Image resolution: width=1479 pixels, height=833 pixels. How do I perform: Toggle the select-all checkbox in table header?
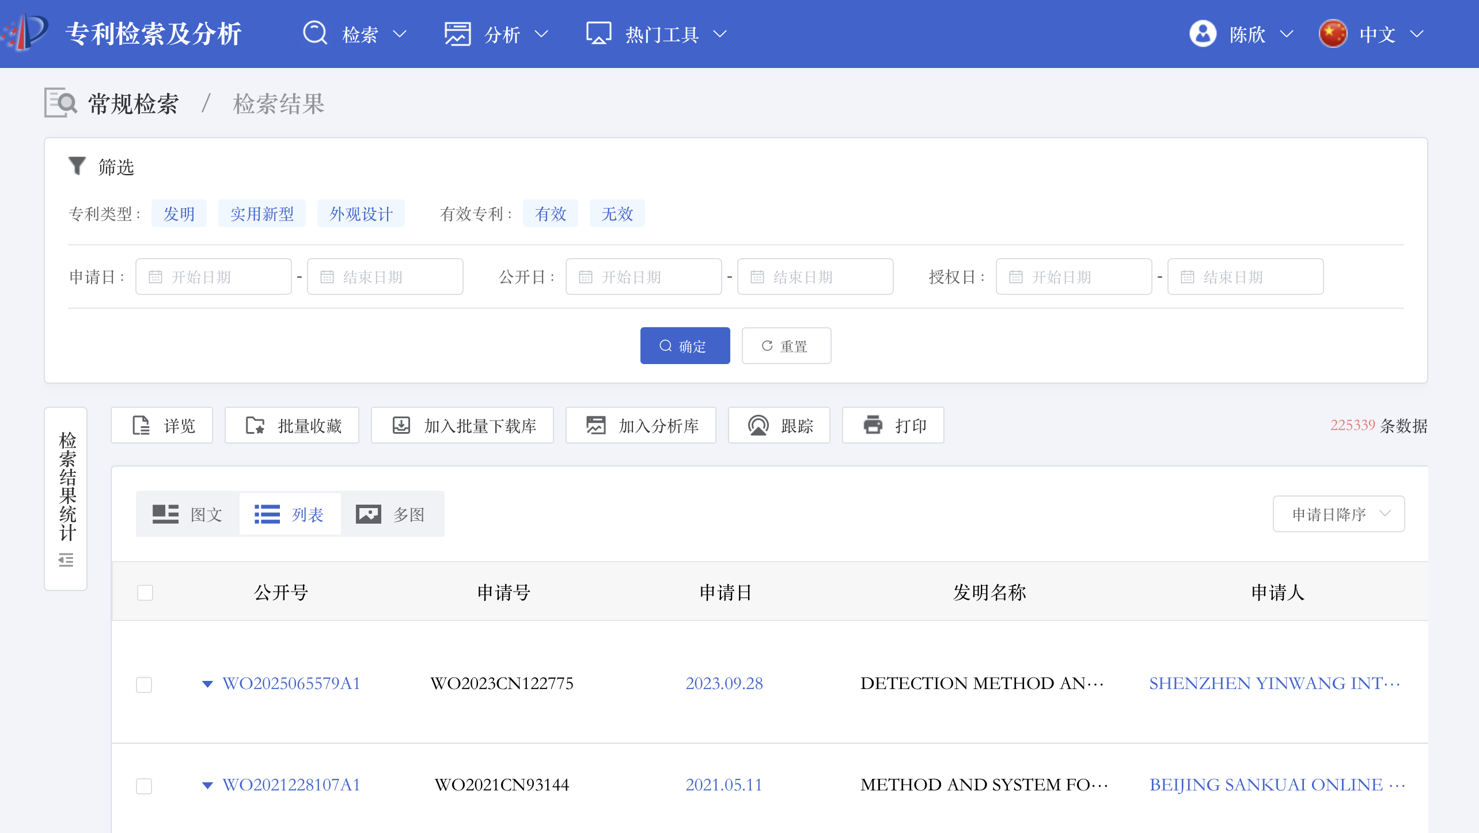tap(145, 593)
